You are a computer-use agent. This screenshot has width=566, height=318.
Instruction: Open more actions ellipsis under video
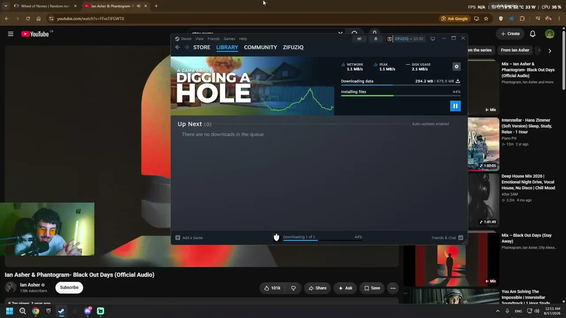[x=393, y=288]
